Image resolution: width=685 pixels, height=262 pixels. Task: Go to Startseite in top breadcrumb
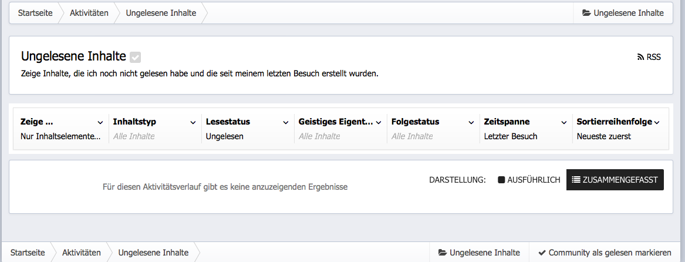[x=34, y=13]
